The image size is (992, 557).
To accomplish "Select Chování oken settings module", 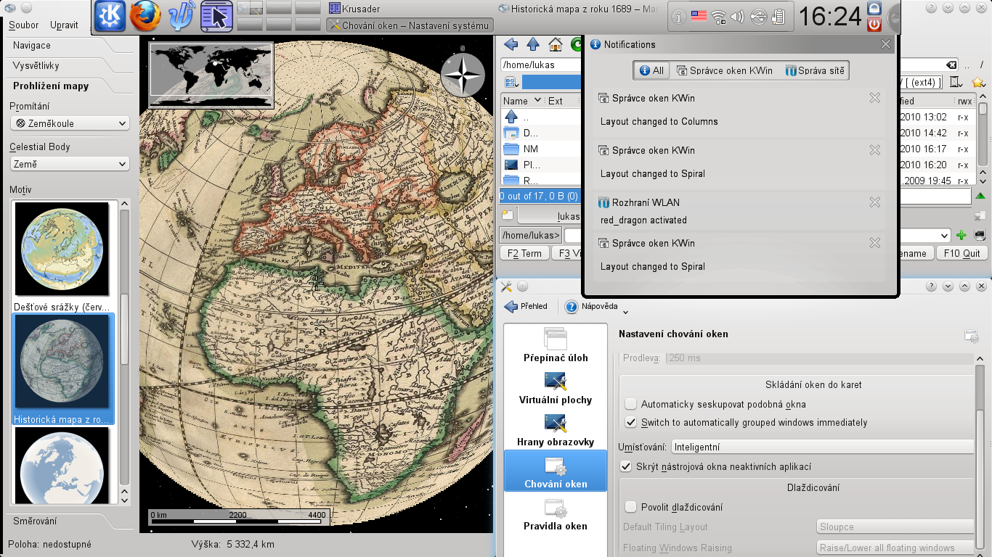I will pyautogui.click(x=556, y=471).
